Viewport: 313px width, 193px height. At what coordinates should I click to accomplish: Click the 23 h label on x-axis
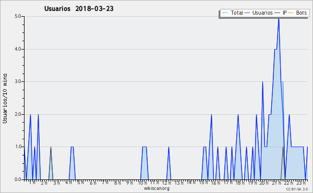(301, 183)
